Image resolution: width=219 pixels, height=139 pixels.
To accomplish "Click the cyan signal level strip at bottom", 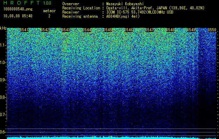I will point(112,138).
